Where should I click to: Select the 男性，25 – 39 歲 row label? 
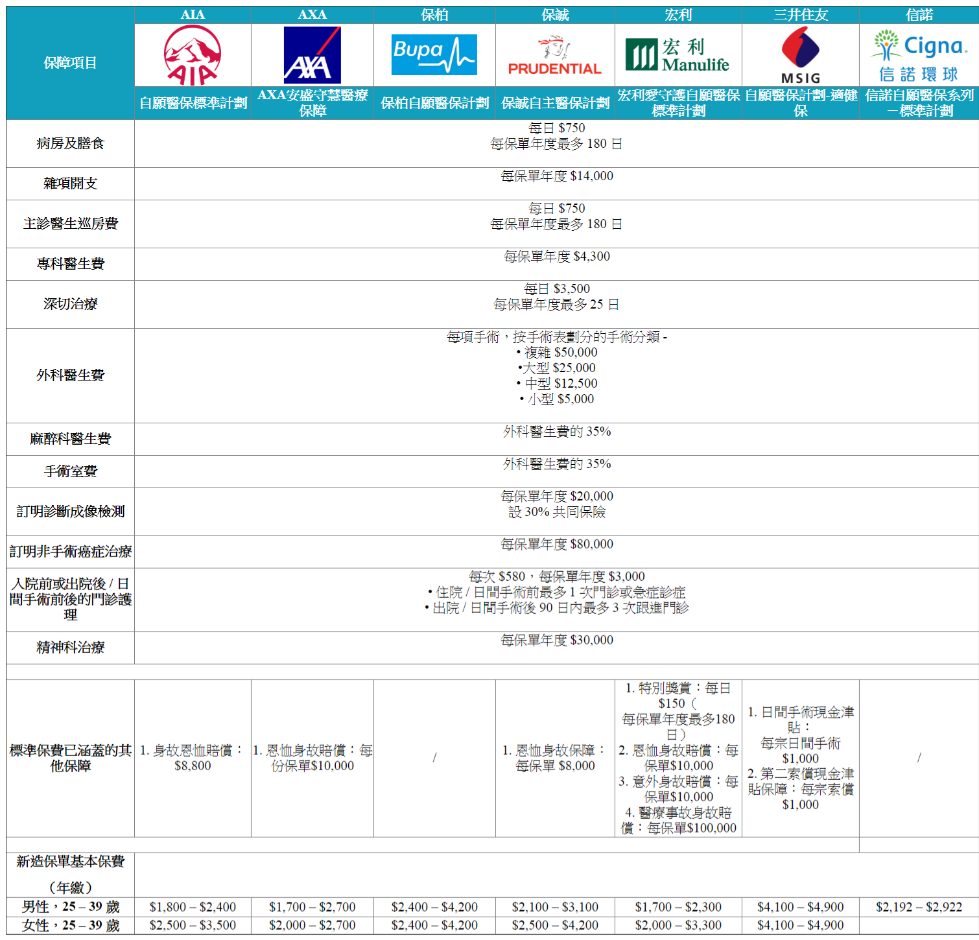pyautogui.click(x=70, y=907)
